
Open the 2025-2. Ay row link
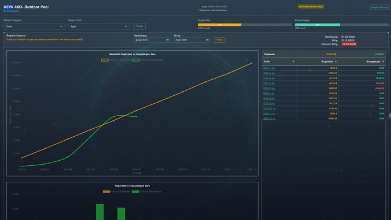pos(269,68)
